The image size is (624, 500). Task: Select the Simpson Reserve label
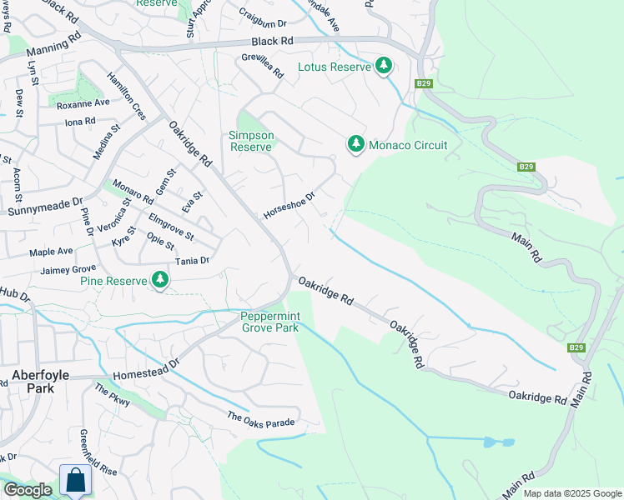[x=251, y=141]
